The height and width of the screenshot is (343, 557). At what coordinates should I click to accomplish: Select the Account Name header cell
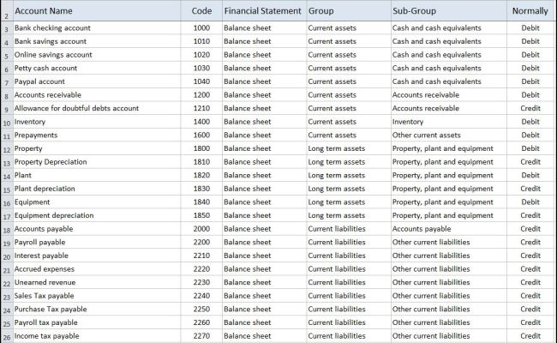[x=97, y=11]
